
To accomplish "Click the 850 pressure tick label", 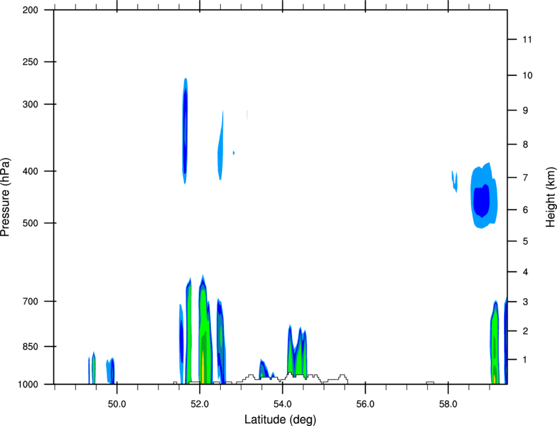I will [x=30, y=347].
